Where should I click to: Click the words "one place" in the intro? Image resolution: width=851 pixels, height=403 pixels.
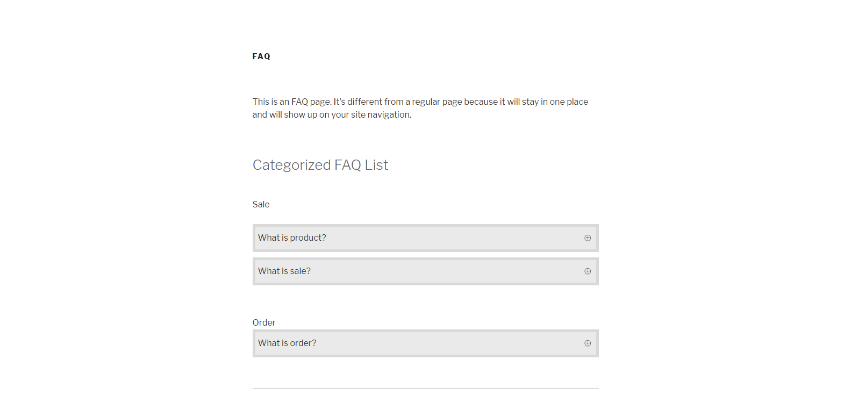click(569, 102)
